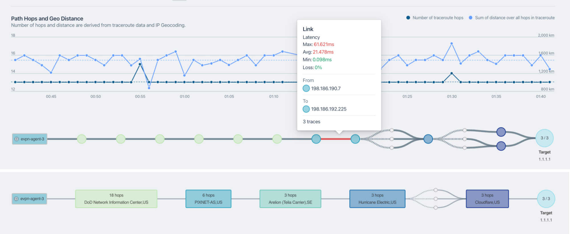
Task: Select the Cloudflare,US 3 hops box
Action: tap(487, 199)
